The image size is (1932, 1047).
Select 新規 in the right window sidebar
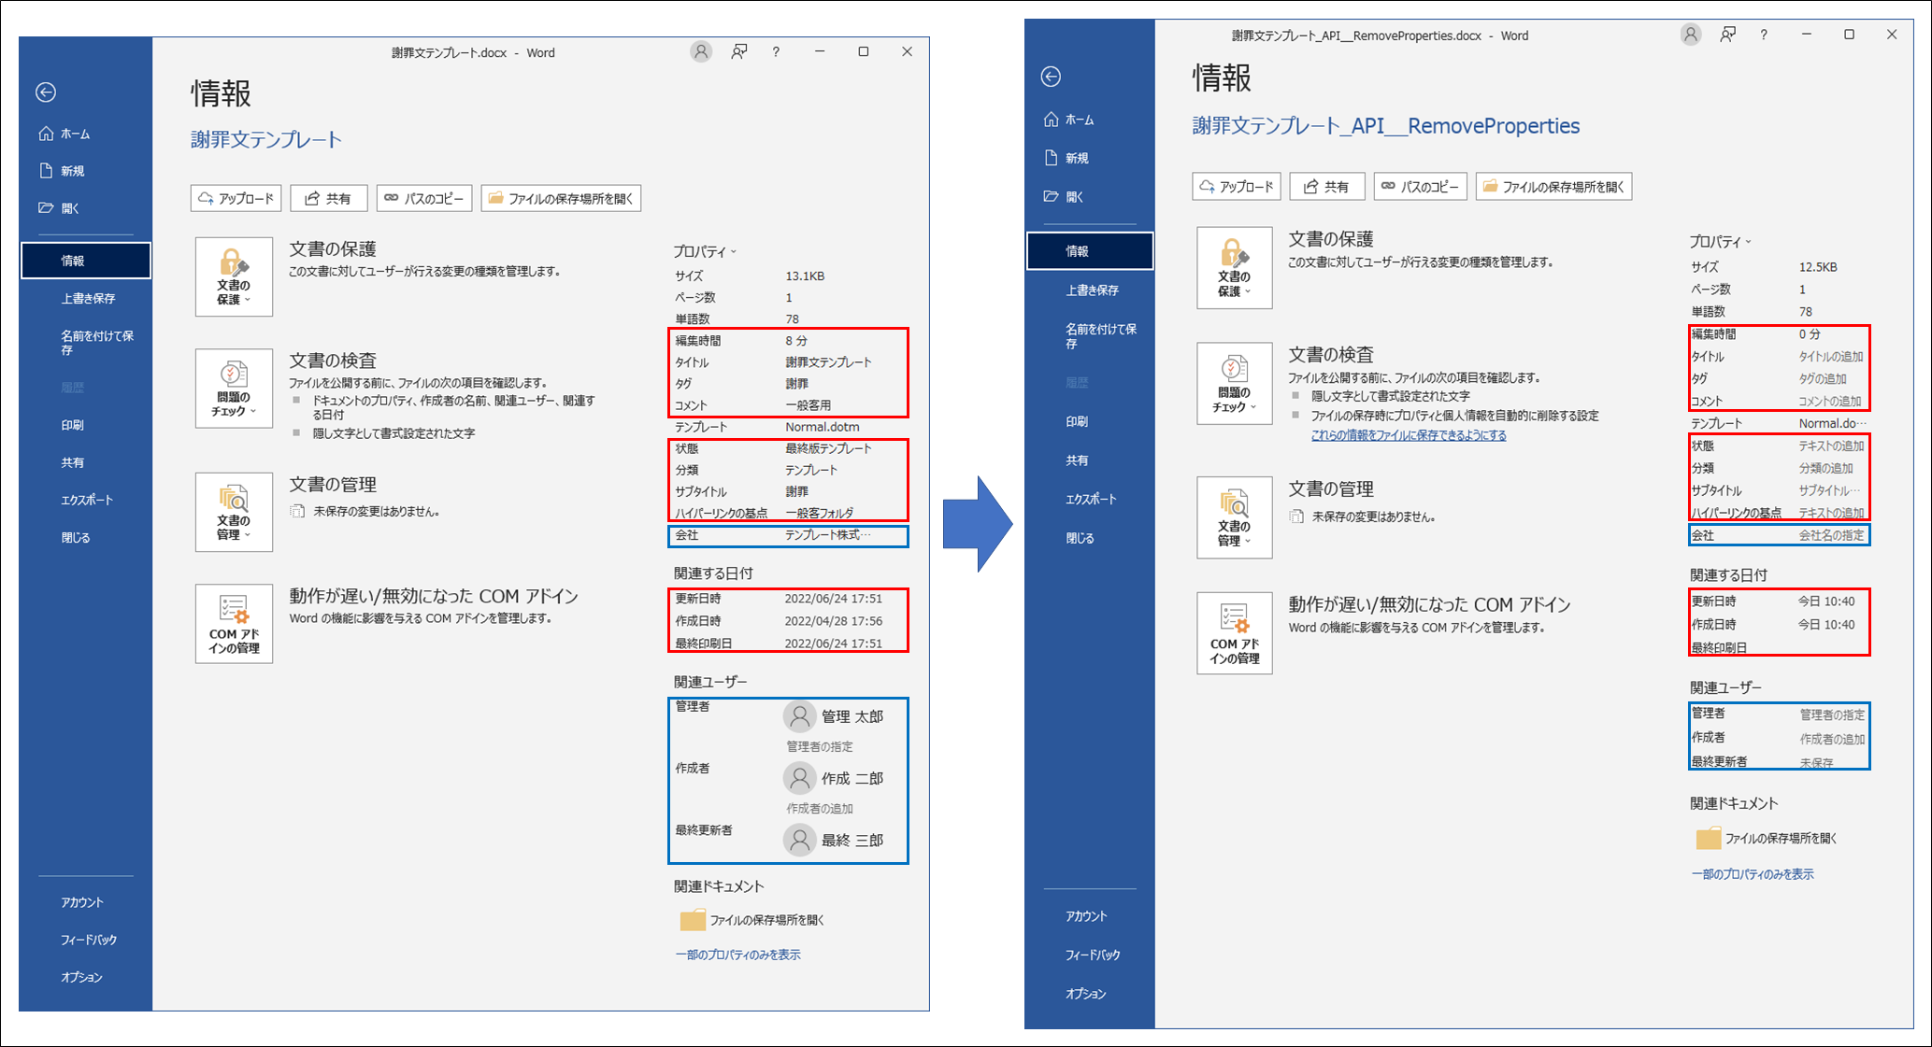point(1067,158)
